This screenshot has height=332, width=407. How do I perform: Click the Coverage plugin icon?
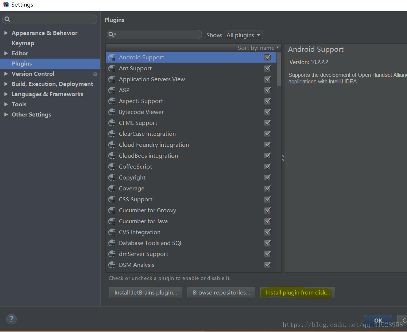tap(112, 189)
